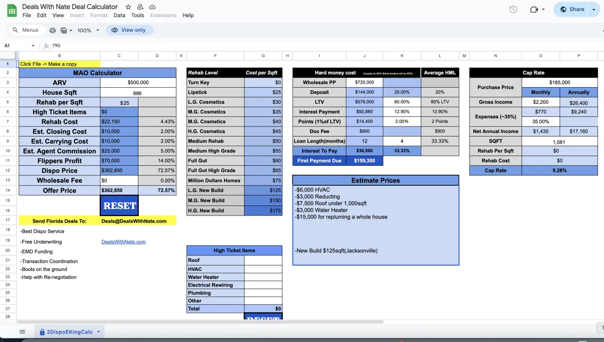The height and width of the screenshot is (342, 604).
Task: Click the Estimate Prices header
Action: (375, 180)
